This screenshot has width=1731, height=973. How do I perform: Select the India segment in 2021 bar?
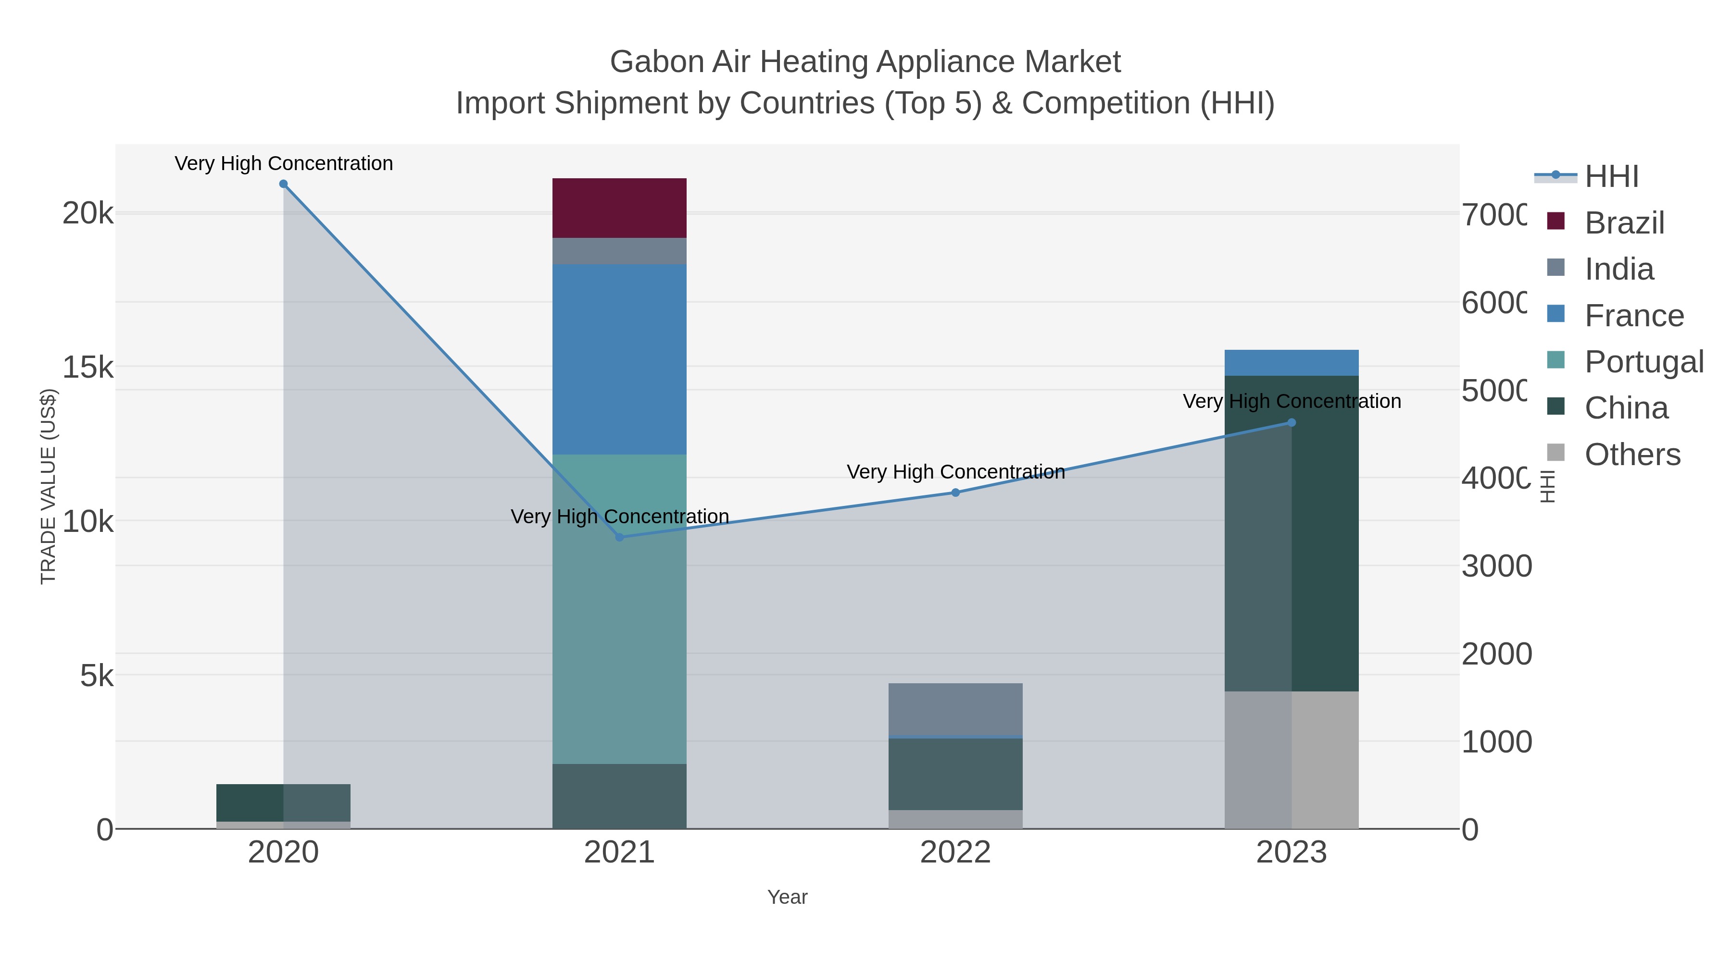coord(620,251)
